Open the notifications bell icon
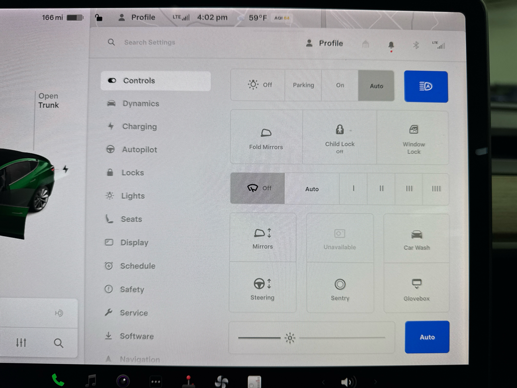Screen dimensions: 517x388 pyautogui.click(x=391, y=45)
